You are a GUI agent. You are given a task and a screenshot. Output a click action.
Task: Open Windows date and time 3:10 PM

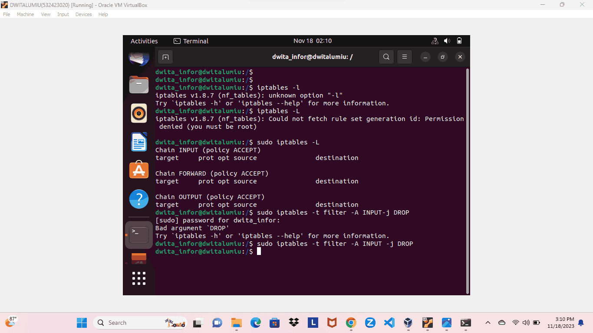pos(561,323)
